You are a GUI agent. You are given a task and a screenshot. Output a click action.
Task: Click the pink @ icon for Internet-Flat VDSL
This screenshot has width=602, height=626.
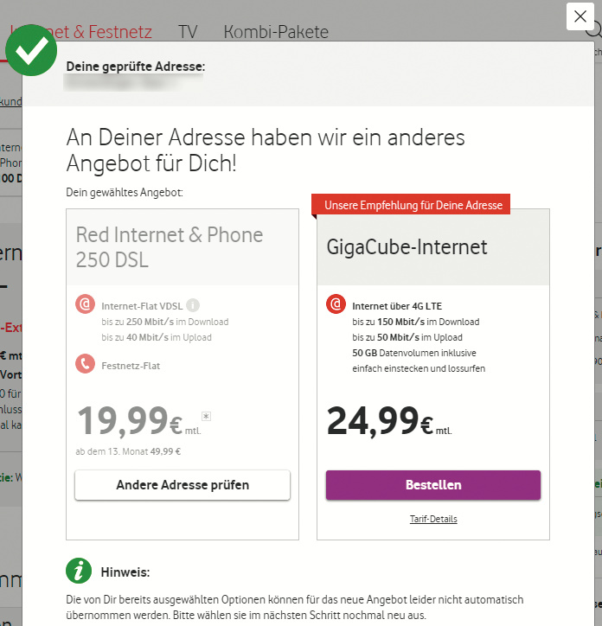point(85,305)
